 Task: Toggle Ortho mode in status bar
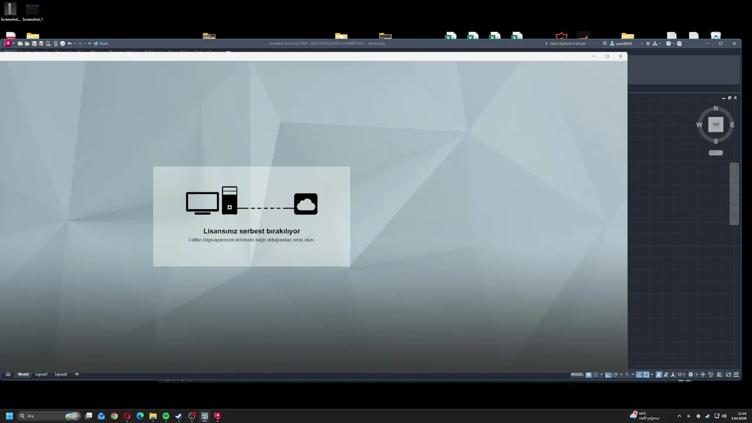click(608, 375)
